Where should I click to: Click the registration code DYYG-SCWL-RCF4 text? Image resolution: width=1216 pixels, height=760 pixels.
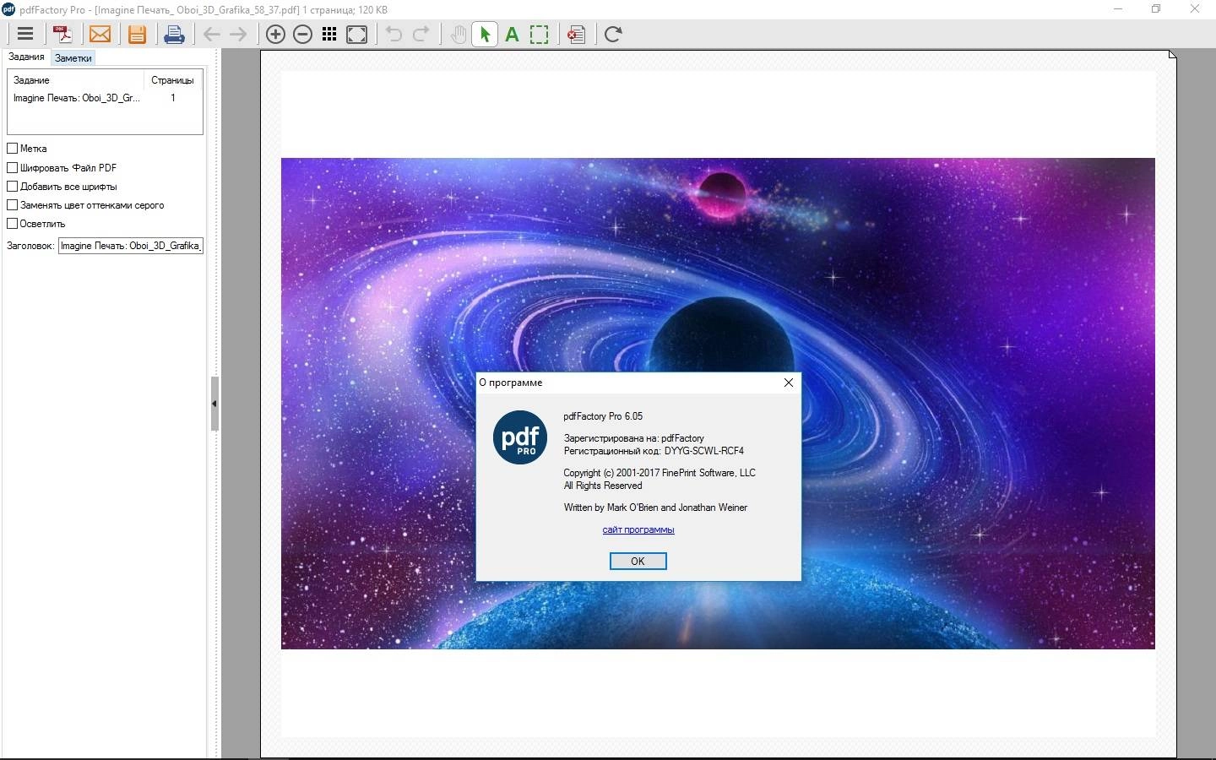tap(704, 451)
